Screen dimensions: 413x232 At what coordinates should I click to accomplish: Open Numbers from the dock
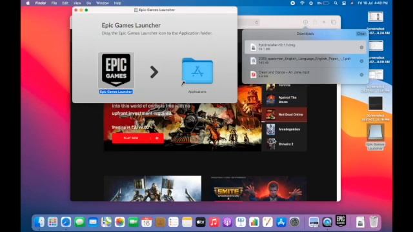[254, 222]
